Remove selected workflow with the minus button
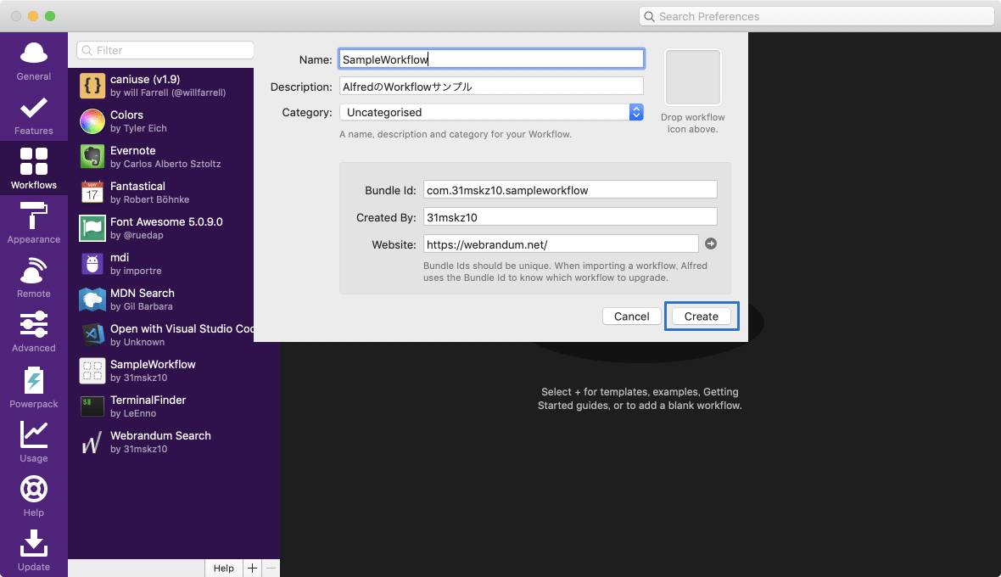The image size is (1001, 577). pos(271,568)
